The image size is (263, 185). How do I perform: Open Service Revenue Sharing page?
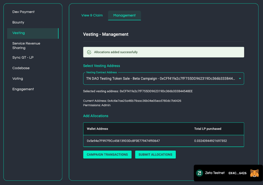coord(26,46)
